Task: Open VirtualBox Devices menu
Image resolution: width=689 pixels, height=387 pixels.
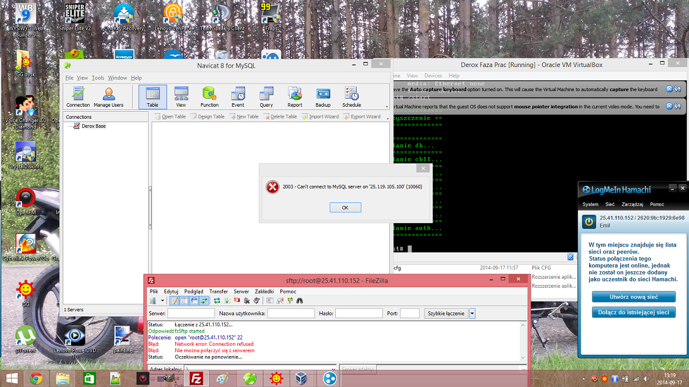Action: (x=433, y=76)
